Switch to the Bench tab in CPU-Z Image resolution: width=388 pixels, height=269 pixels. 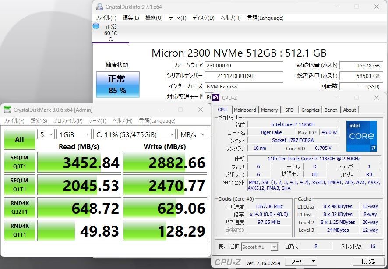pos(331,110)
